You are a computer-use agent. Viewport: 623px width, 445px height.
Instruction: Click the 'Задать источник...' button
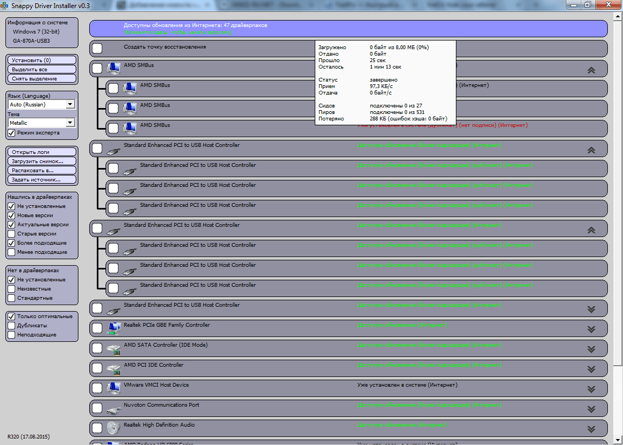42,179
